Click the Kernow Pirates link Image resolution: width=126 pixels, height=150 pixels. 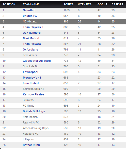pos(34,94)
